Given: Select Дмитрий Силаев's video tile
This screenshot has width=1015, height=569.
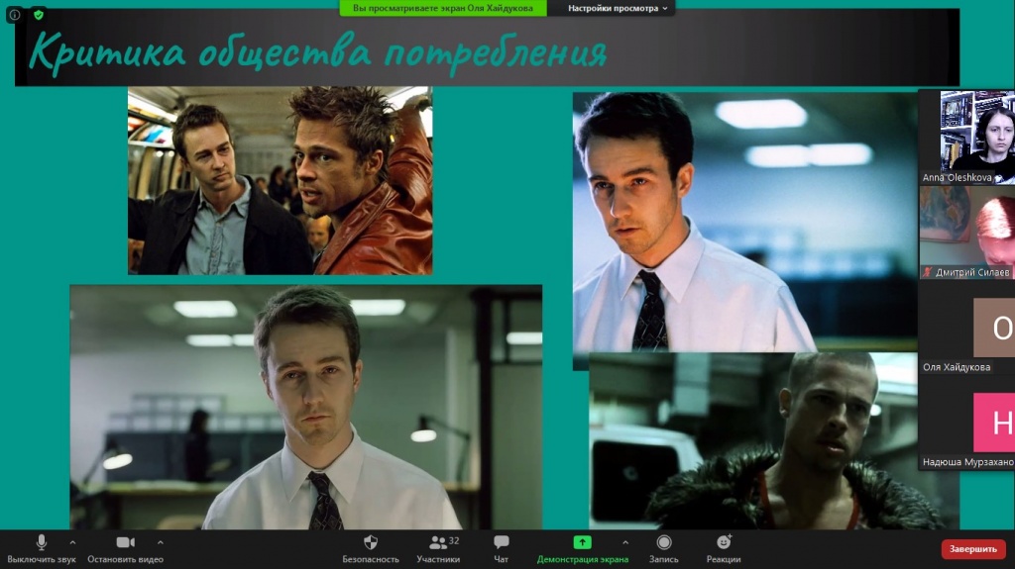Looking at the screenshot, I should (x=966, y=232).
